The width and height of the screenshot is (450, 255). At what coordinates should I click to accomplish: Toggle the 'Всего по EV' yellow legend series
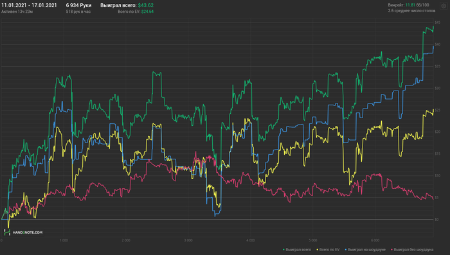[328, 250]
